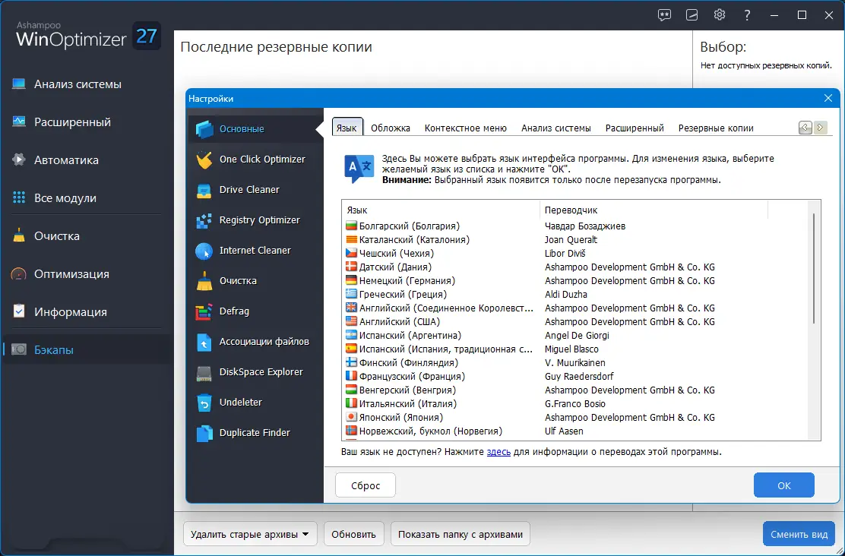Click the Сменить вид button
845x556 pixels.
[799, 535]
